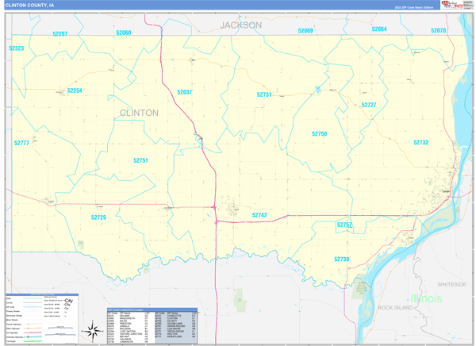
Task: Pick the 52777 ZIP label
Action: tap(21, 143)
